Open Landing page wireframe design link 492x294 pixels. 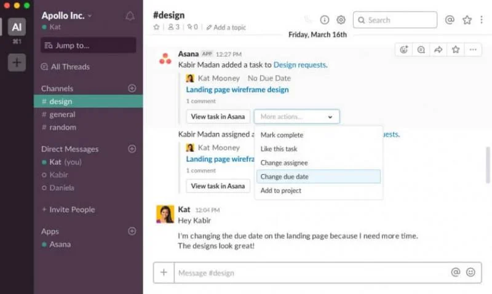(237, 89)
